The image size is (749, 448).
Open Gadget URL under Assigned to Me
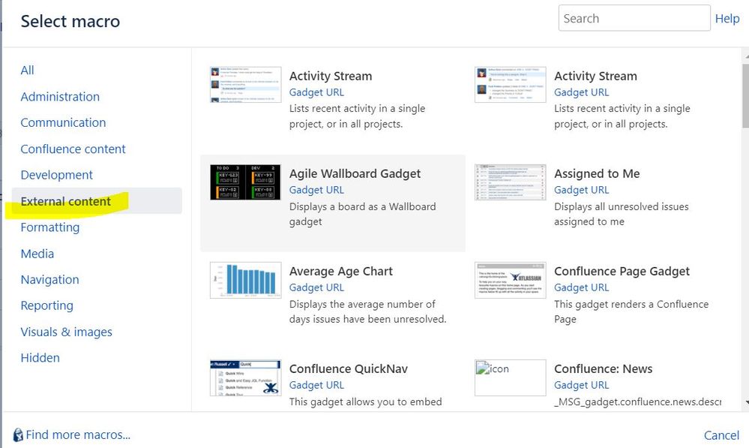point(581,190)
